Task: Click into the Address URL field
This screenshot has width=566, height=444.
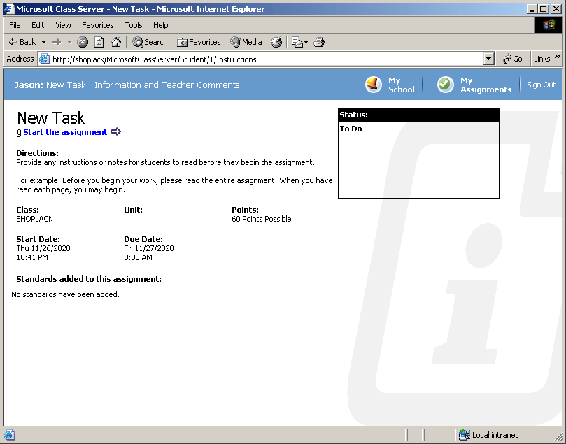Action: pyautogui.click(x=267, y=59)
